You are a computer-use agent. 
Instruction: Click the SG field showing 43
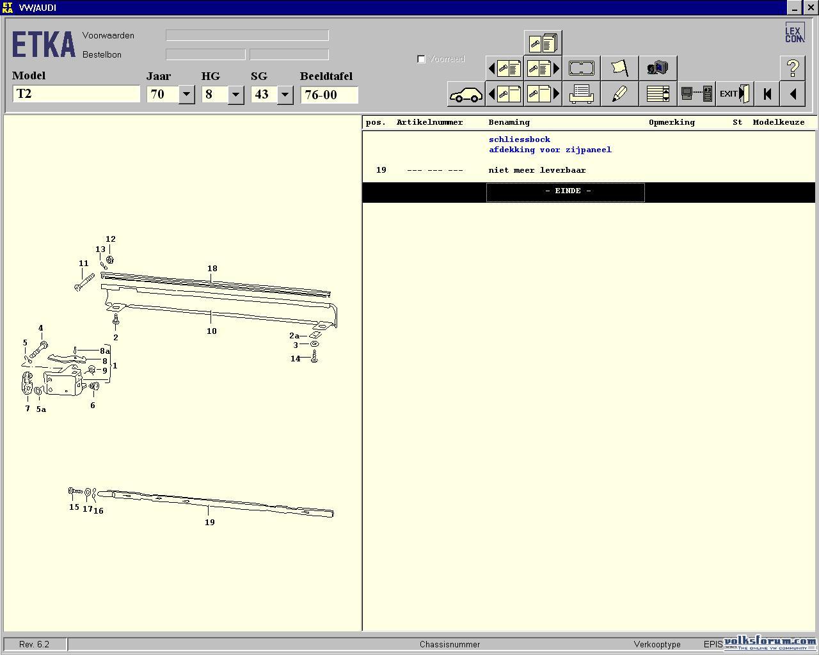pos(264,95)
